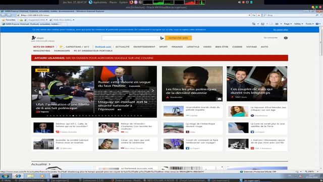Open the ACTUALITÉ navigation item
323x182 pixels.
[x=122, y=47]
